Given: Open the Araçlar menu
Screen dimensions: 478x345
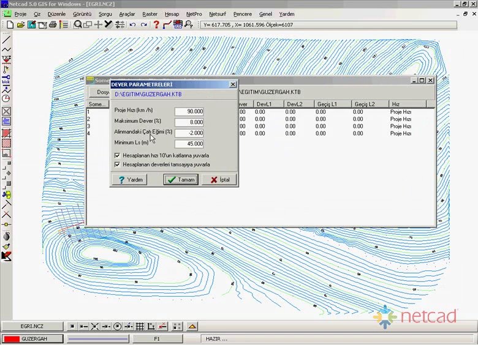Looking at the screenshot, I should point(127,14).
